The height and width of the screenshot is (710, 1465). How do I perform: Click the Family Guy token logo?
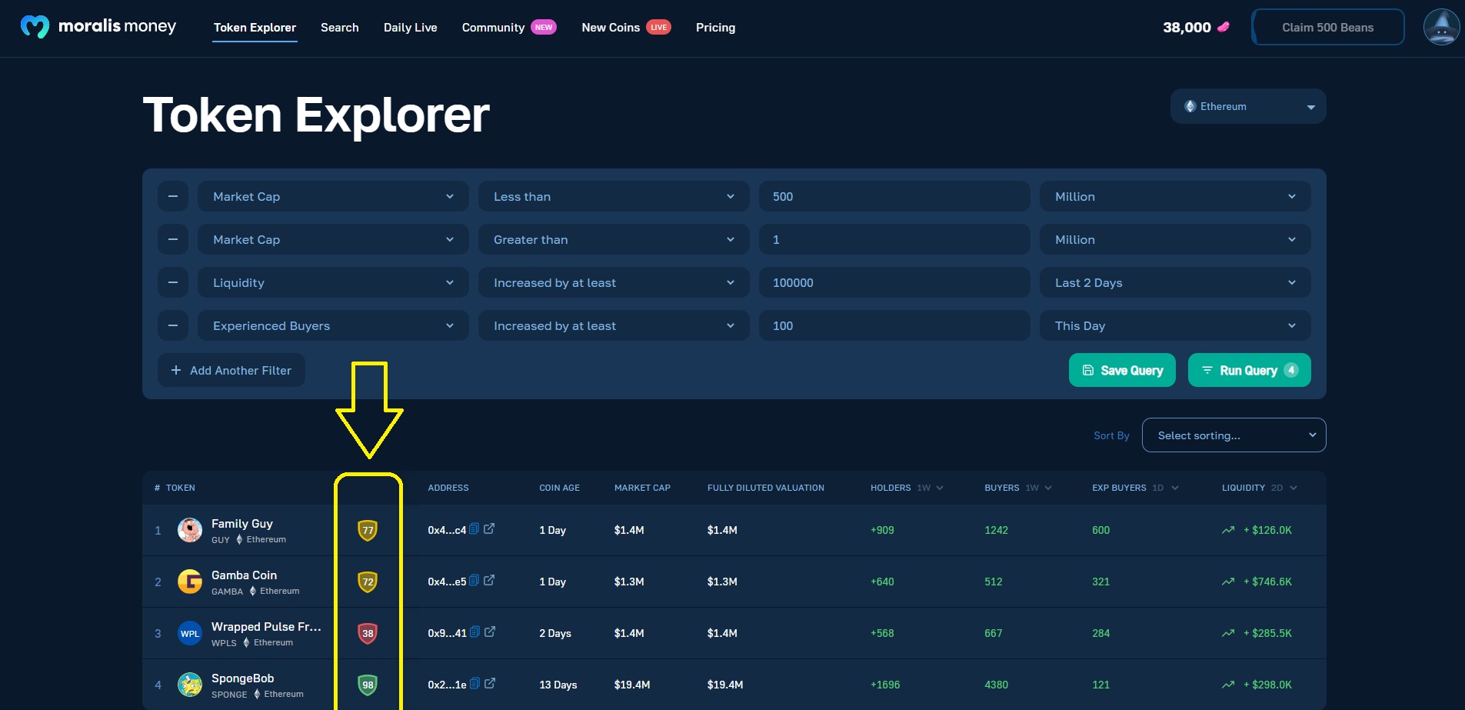point(190,530)
